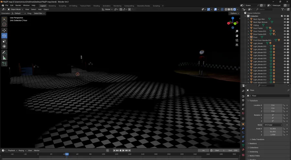Viewport: 291px width, 160px height.
Task: Click the current frame marker 44
Action: (67, 154)
